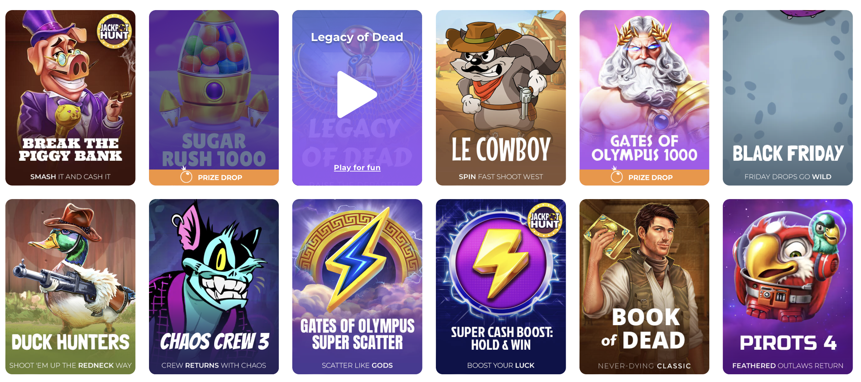Viewport: 861px width, 382px height.
Task: Click prize drop bomb icon on Sugar Rush 1000
Action: 186,176
